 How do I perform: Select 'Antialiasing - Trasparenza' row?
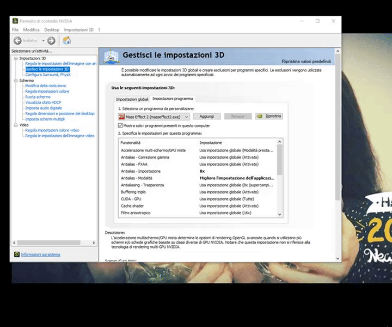coord(198,185)
